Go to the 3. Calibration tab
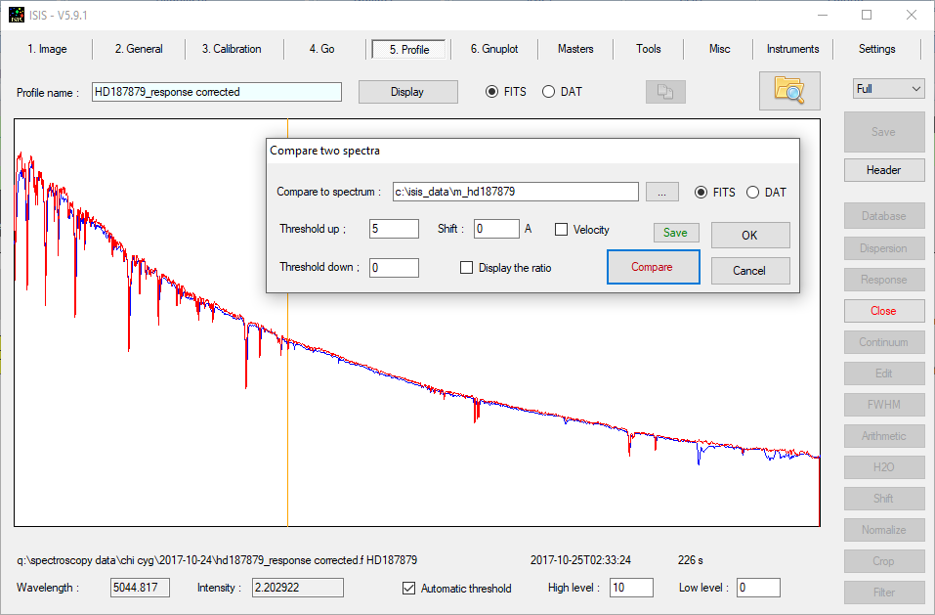The height and width of the screenshot is (615, 935). point(232,49)
